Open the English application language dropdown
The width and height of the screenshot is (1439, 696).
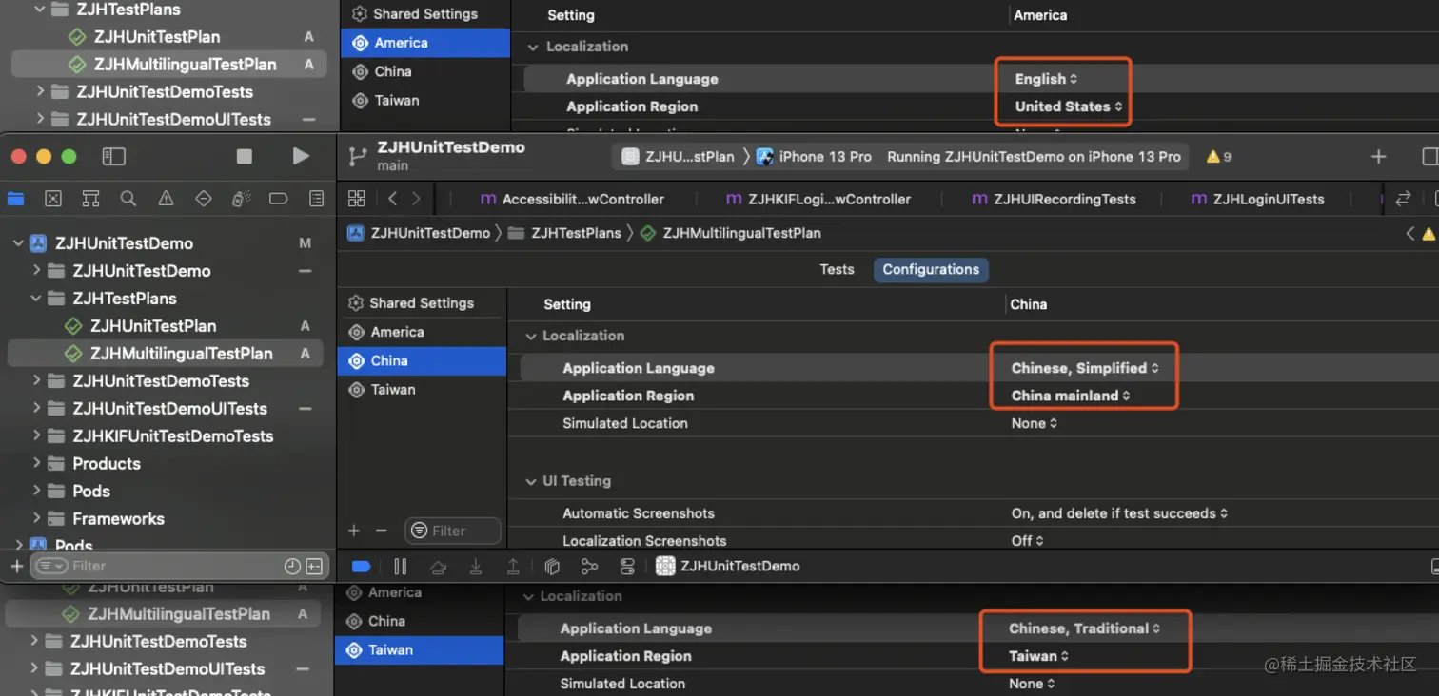pyautogui.click(x=1046, y=79)
